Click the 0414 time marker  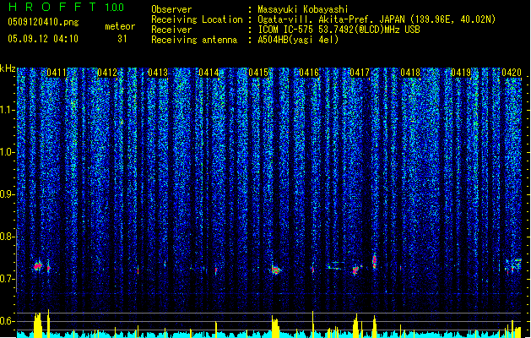[x=209, y=73]
